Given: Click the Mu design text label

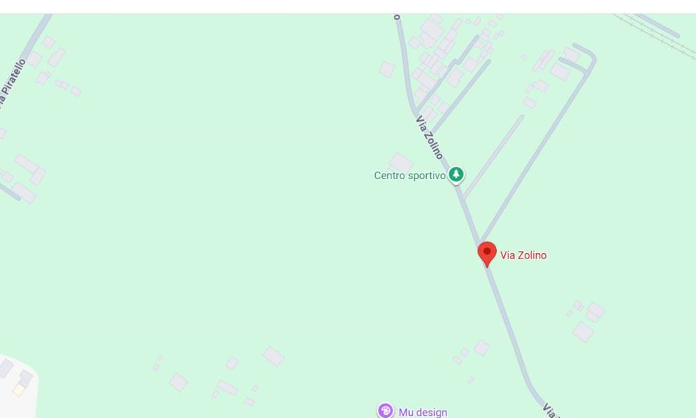Looking at the screenshot, I should coord(423,413).
